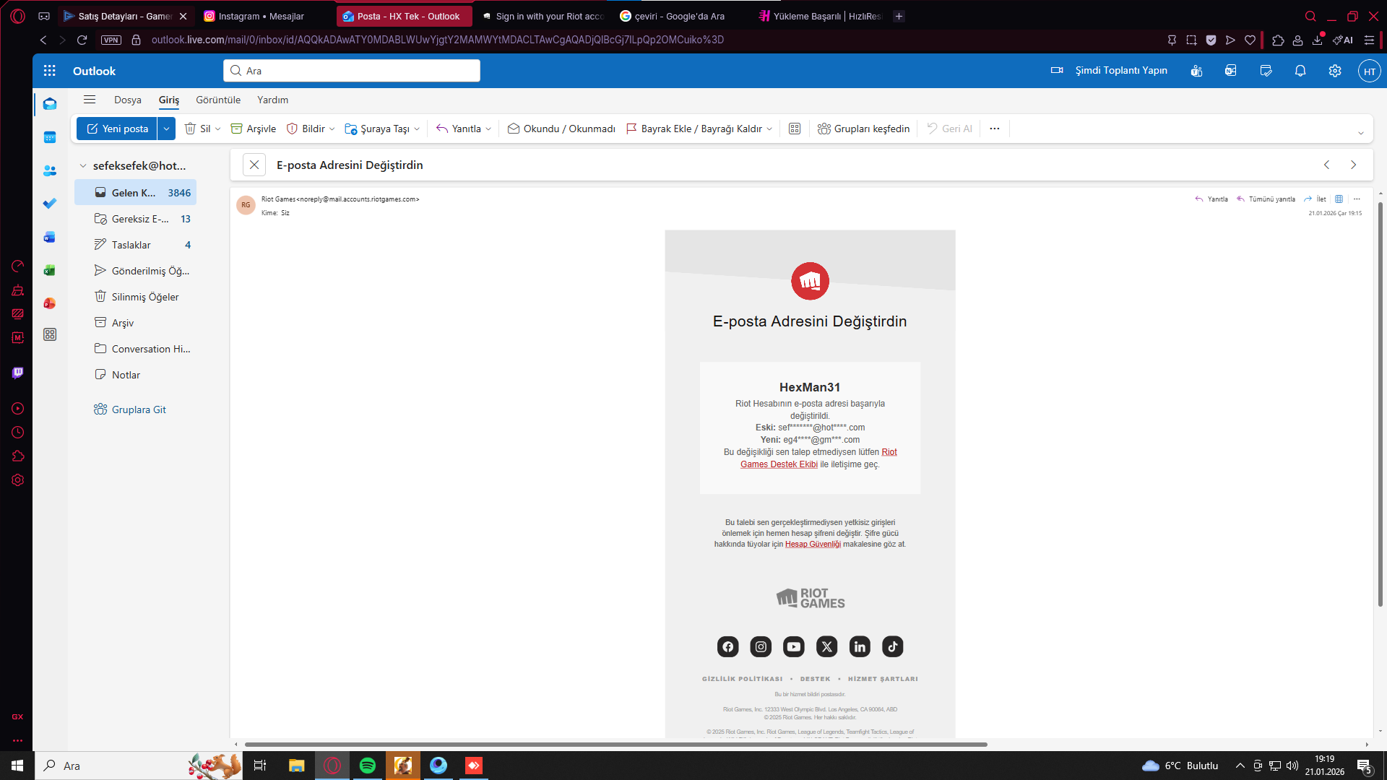1387x780 pixels.
Task: Open the Silinmiş Öğeler folder
Action: [135, 297]
